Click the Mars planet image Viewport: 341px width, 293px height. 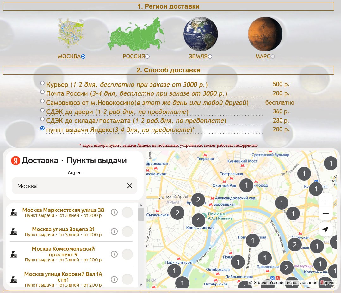(x=265, y=34)
